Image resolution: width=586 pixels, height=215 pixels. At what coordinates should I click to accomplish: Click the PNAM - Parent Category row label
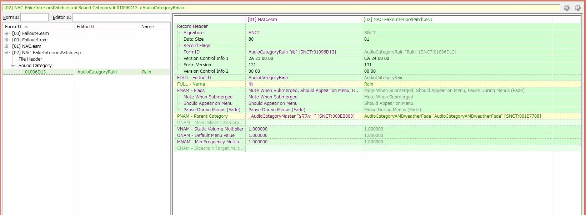202,116
